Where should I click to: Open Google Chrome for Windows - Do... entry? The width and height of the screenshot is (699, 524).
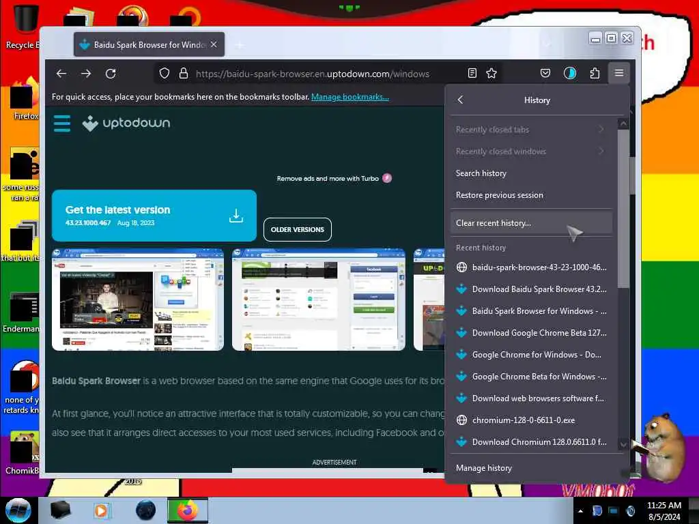531,355
